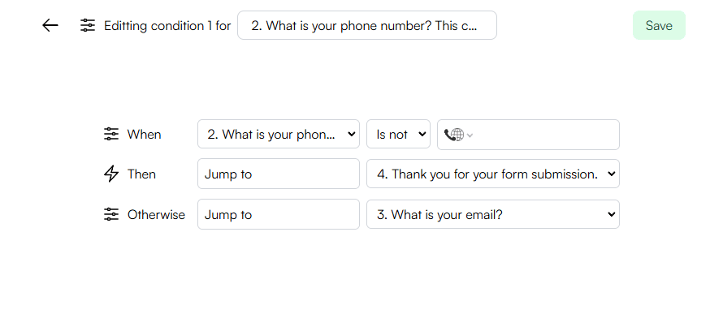This screenshot has width=723, height=318.
Task: Open the 'What is your email?' dropdown
Action: tap(493, 214)
